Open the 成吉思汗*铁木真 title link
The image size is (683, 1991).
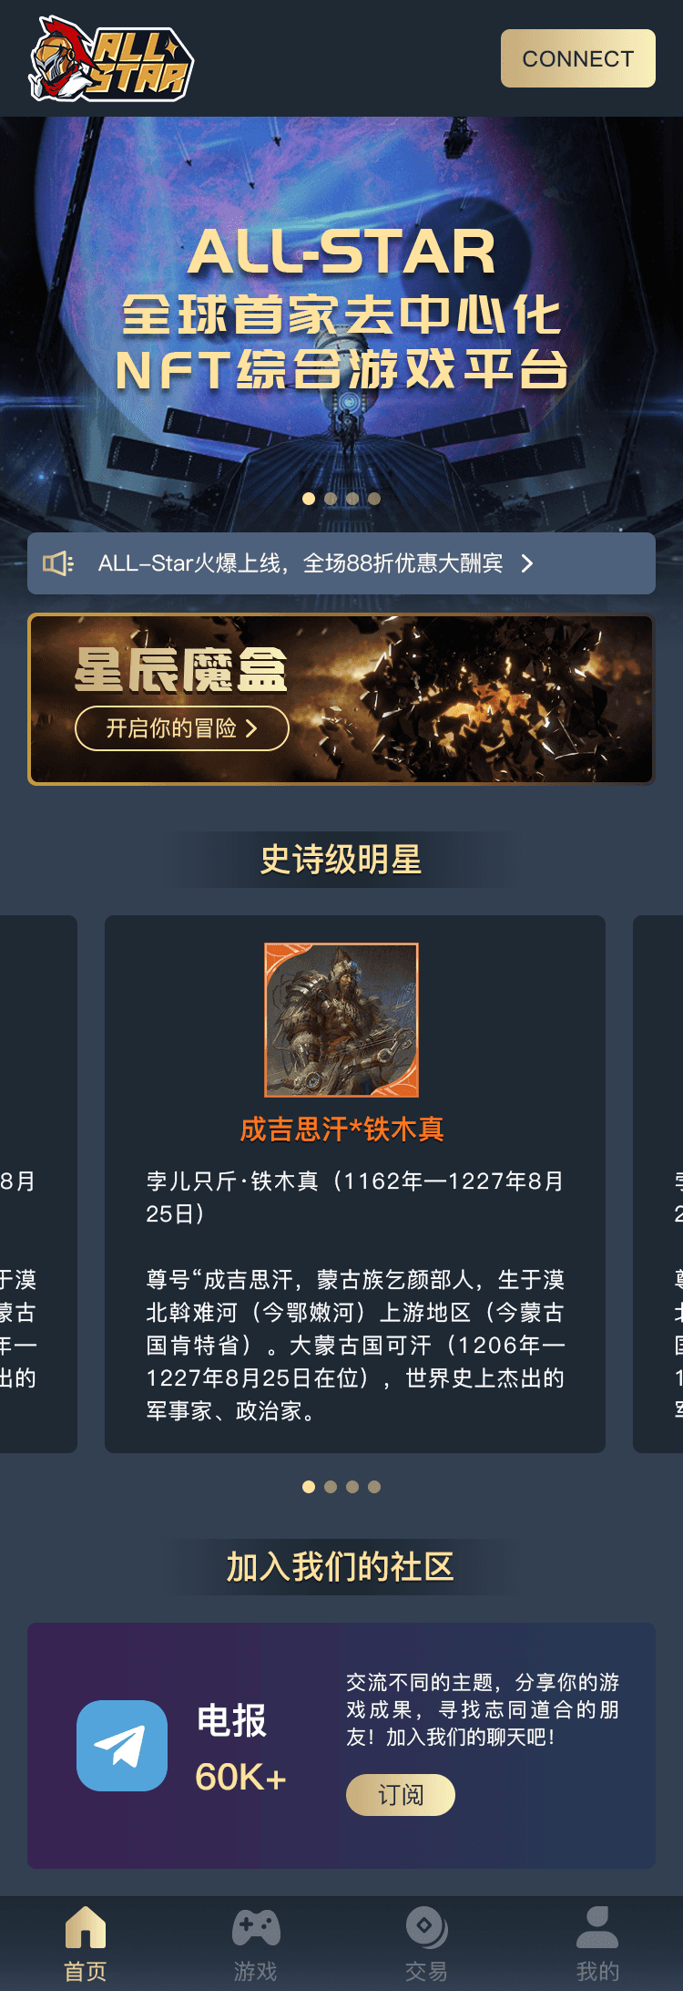pyautogui.click(x=341, y=1130)
